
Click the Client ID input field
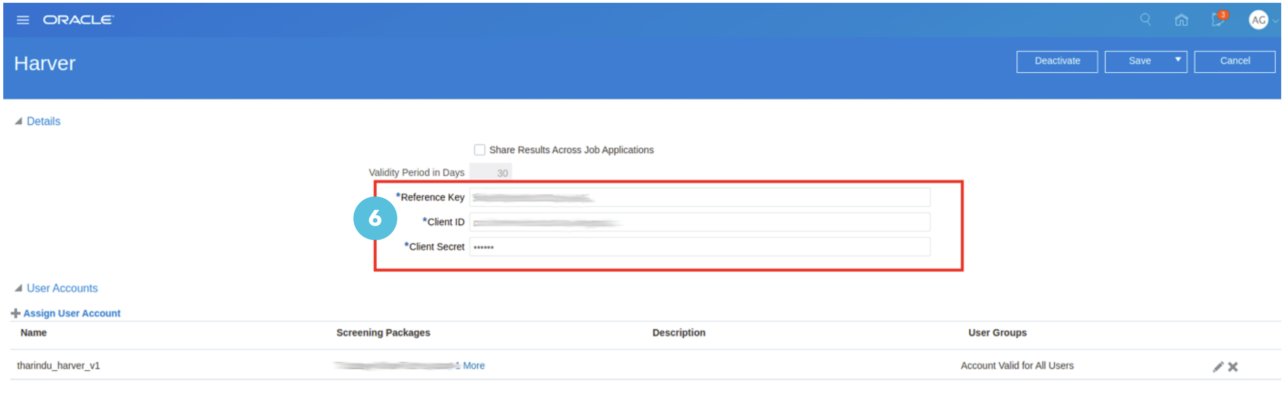699,222
